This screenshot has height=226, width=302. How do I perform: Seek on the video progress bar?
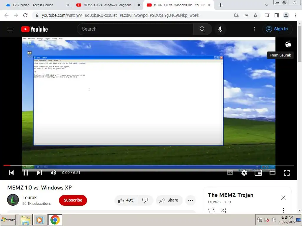149,165
